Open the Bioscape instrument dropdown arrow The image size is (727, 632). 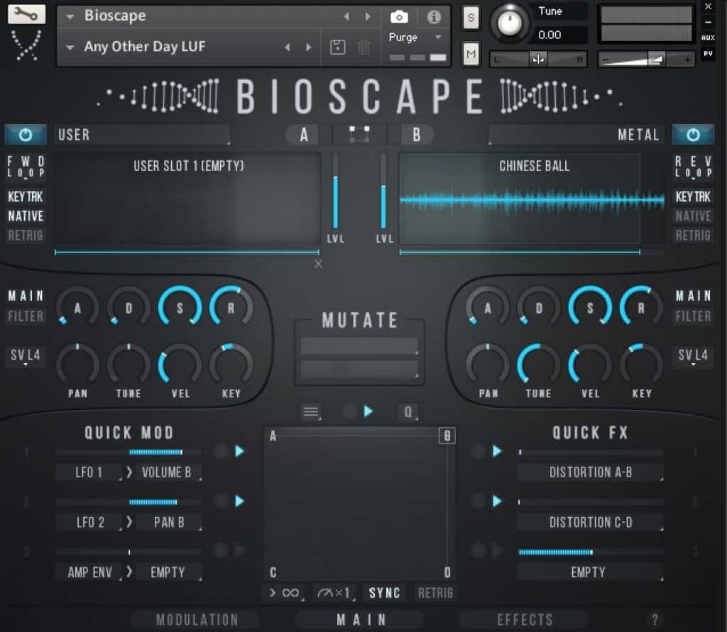pyautogui.click(x=70, y=17)
